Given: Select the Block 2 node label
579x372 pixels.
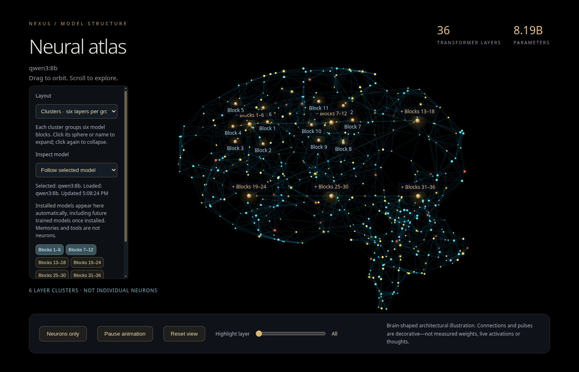Looking at the screenshot, I should (x=263, y=150).
